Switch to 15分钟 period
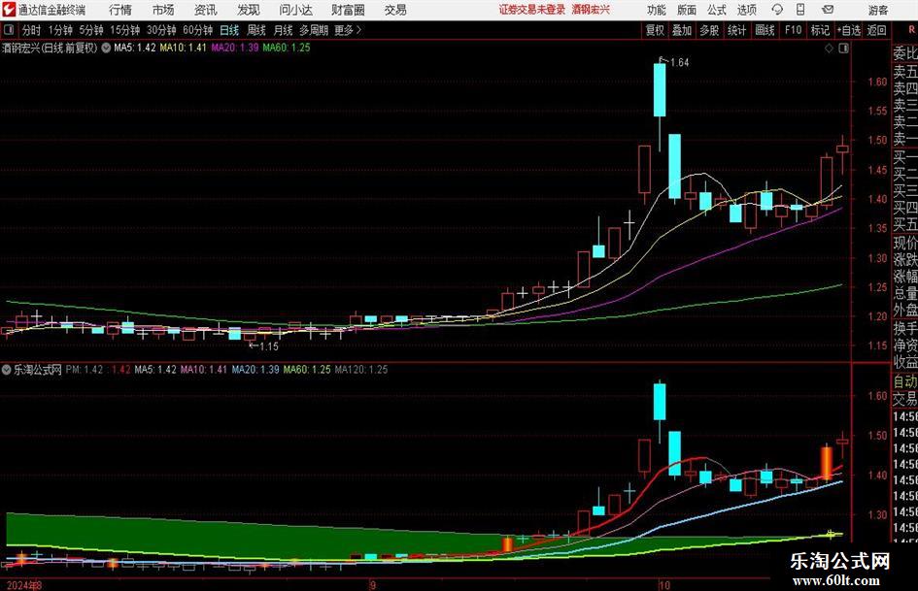 tap(124, 30)
